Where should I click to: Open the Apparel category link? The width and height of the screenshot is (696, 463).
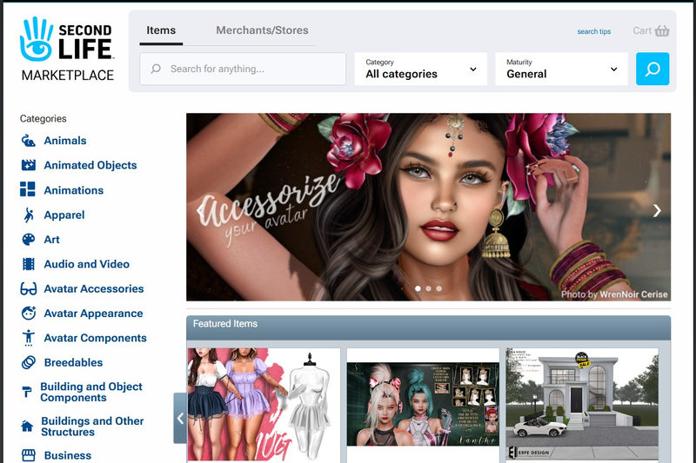pos(64,215)
